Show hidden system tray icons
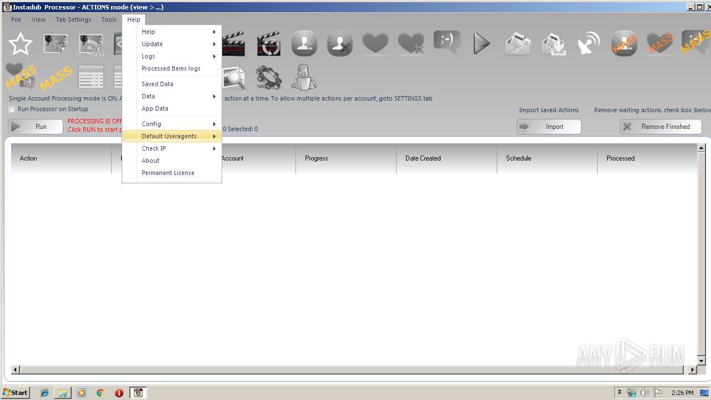Screen dimensions: 711x400 click(x=619, y=393)
